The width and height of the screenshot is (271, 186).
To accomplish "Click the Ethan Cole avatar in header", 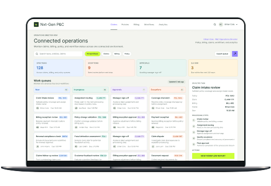I will (221, 24).
